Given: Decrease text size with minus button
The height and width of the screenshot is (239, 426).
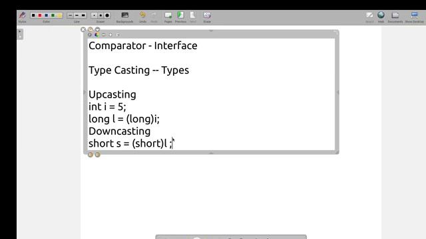Looking at the screenshot, I should [x=104, y=35].
